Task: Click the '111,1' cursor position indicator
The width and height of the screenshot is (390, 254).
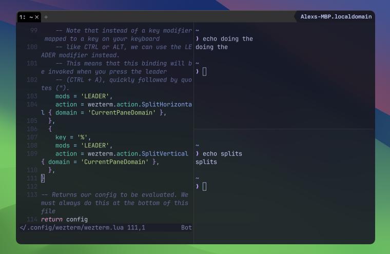Action: point(136,228)
